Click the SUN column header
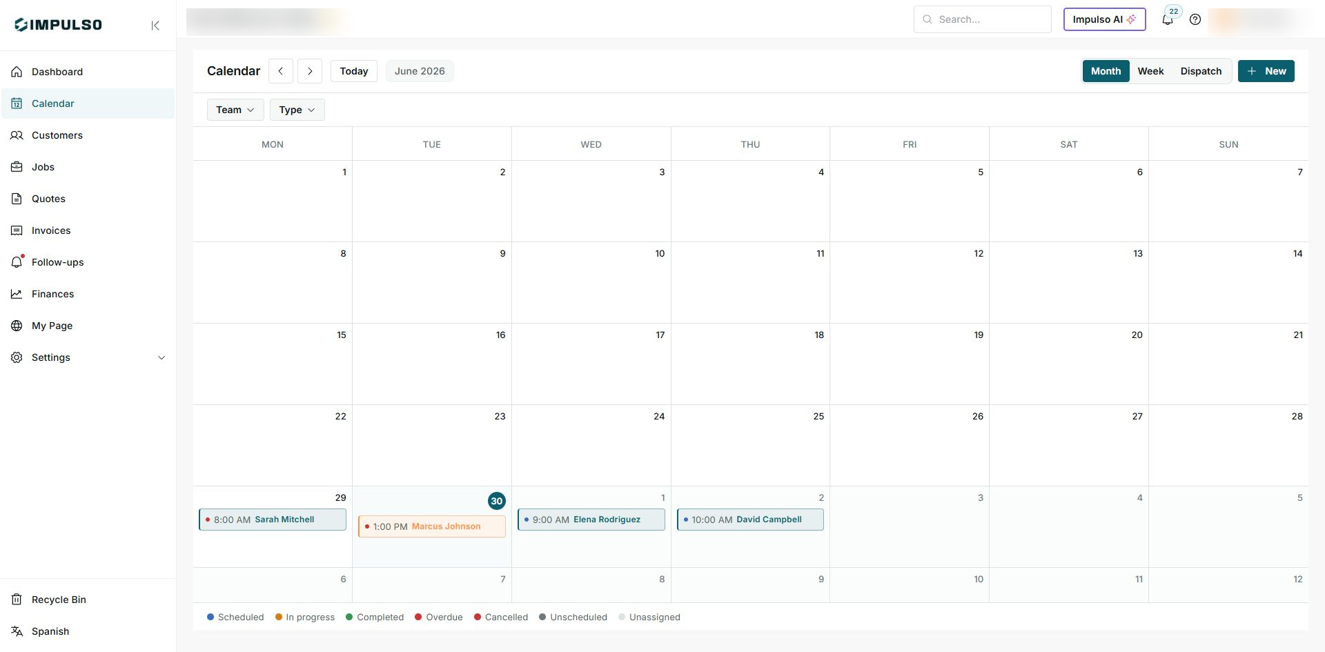 [x=1228, y=144]
